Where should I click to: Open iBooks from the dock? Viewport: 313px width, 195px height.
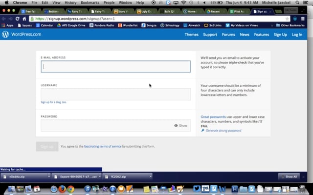(x=121, y=189)
